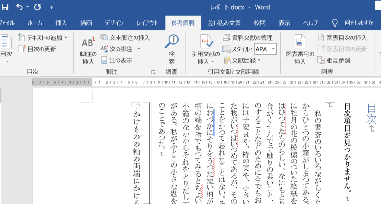Save the document with the floppy disk icon

[x=5, y=7]
